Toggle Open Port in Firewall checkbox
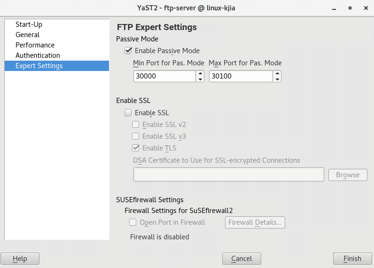The width and height of the screenshot is (374, 268). [x=133, y=222]
